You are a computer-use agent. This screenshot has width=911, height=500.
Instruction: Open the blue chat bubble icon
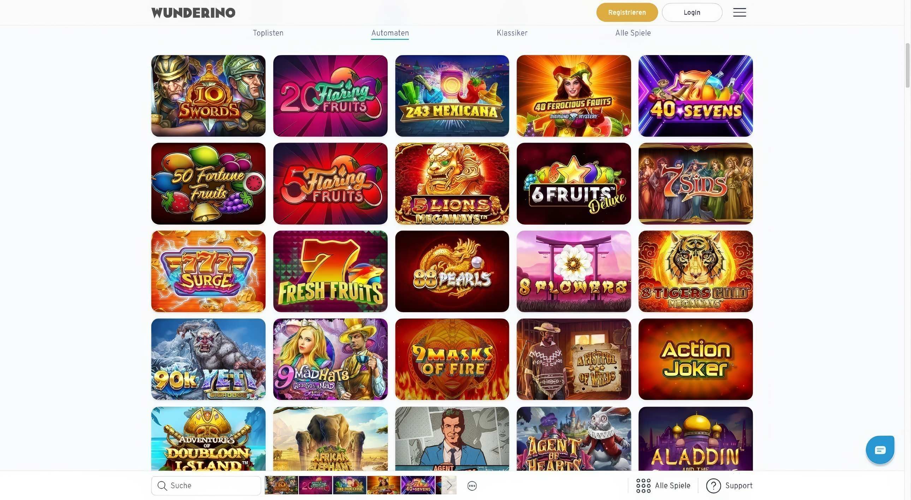point(880,450)
